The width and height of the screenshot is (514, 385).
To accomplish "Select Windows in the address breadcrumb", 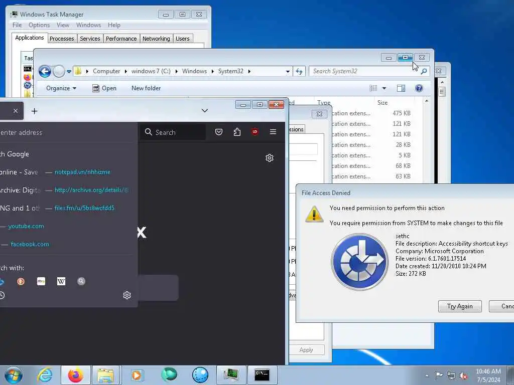I will (x=194, y=71).
